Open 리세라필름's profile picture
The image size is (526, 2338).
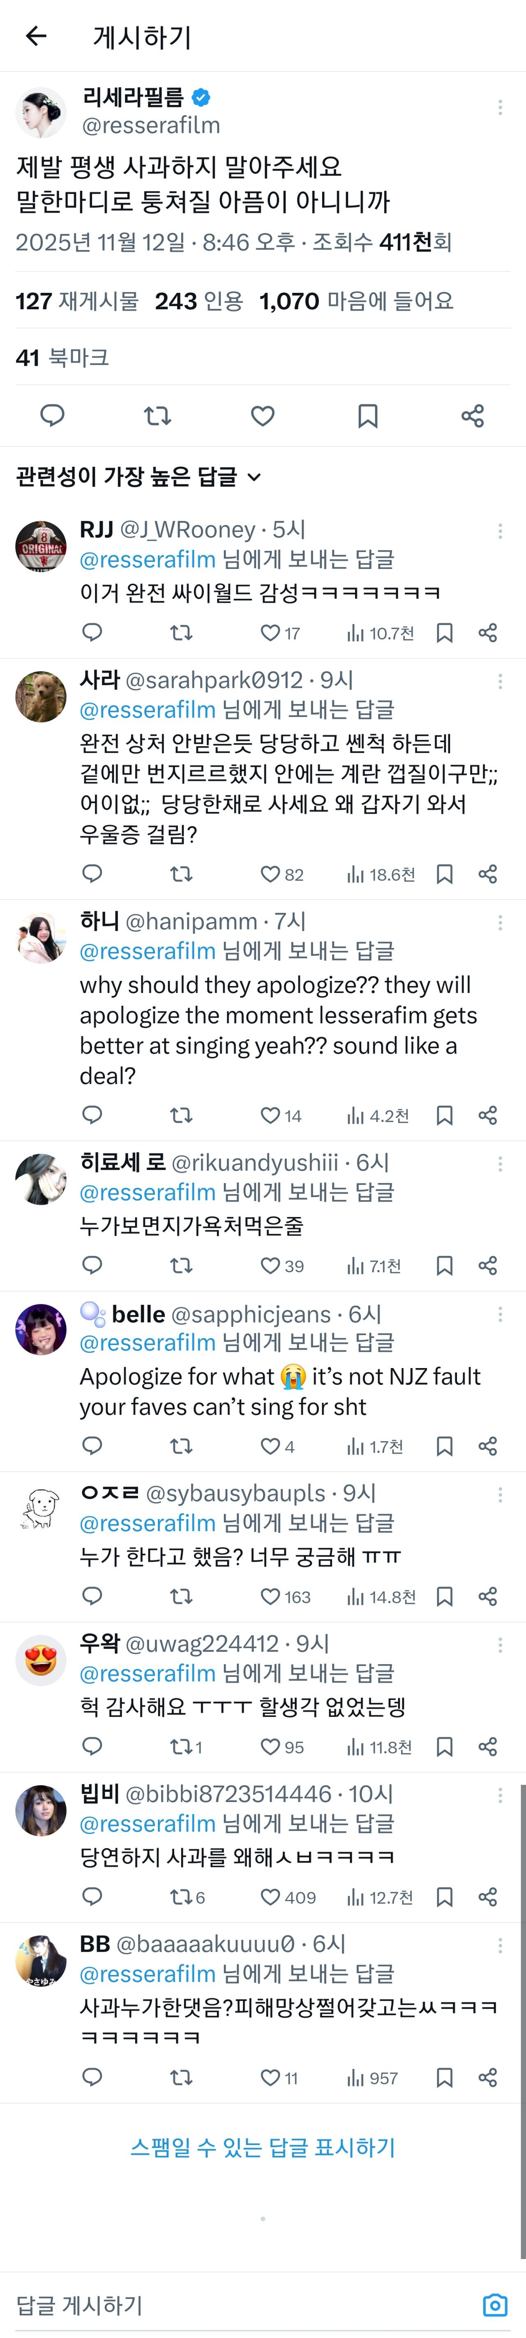pyautogui.click(x=41, y=113)
